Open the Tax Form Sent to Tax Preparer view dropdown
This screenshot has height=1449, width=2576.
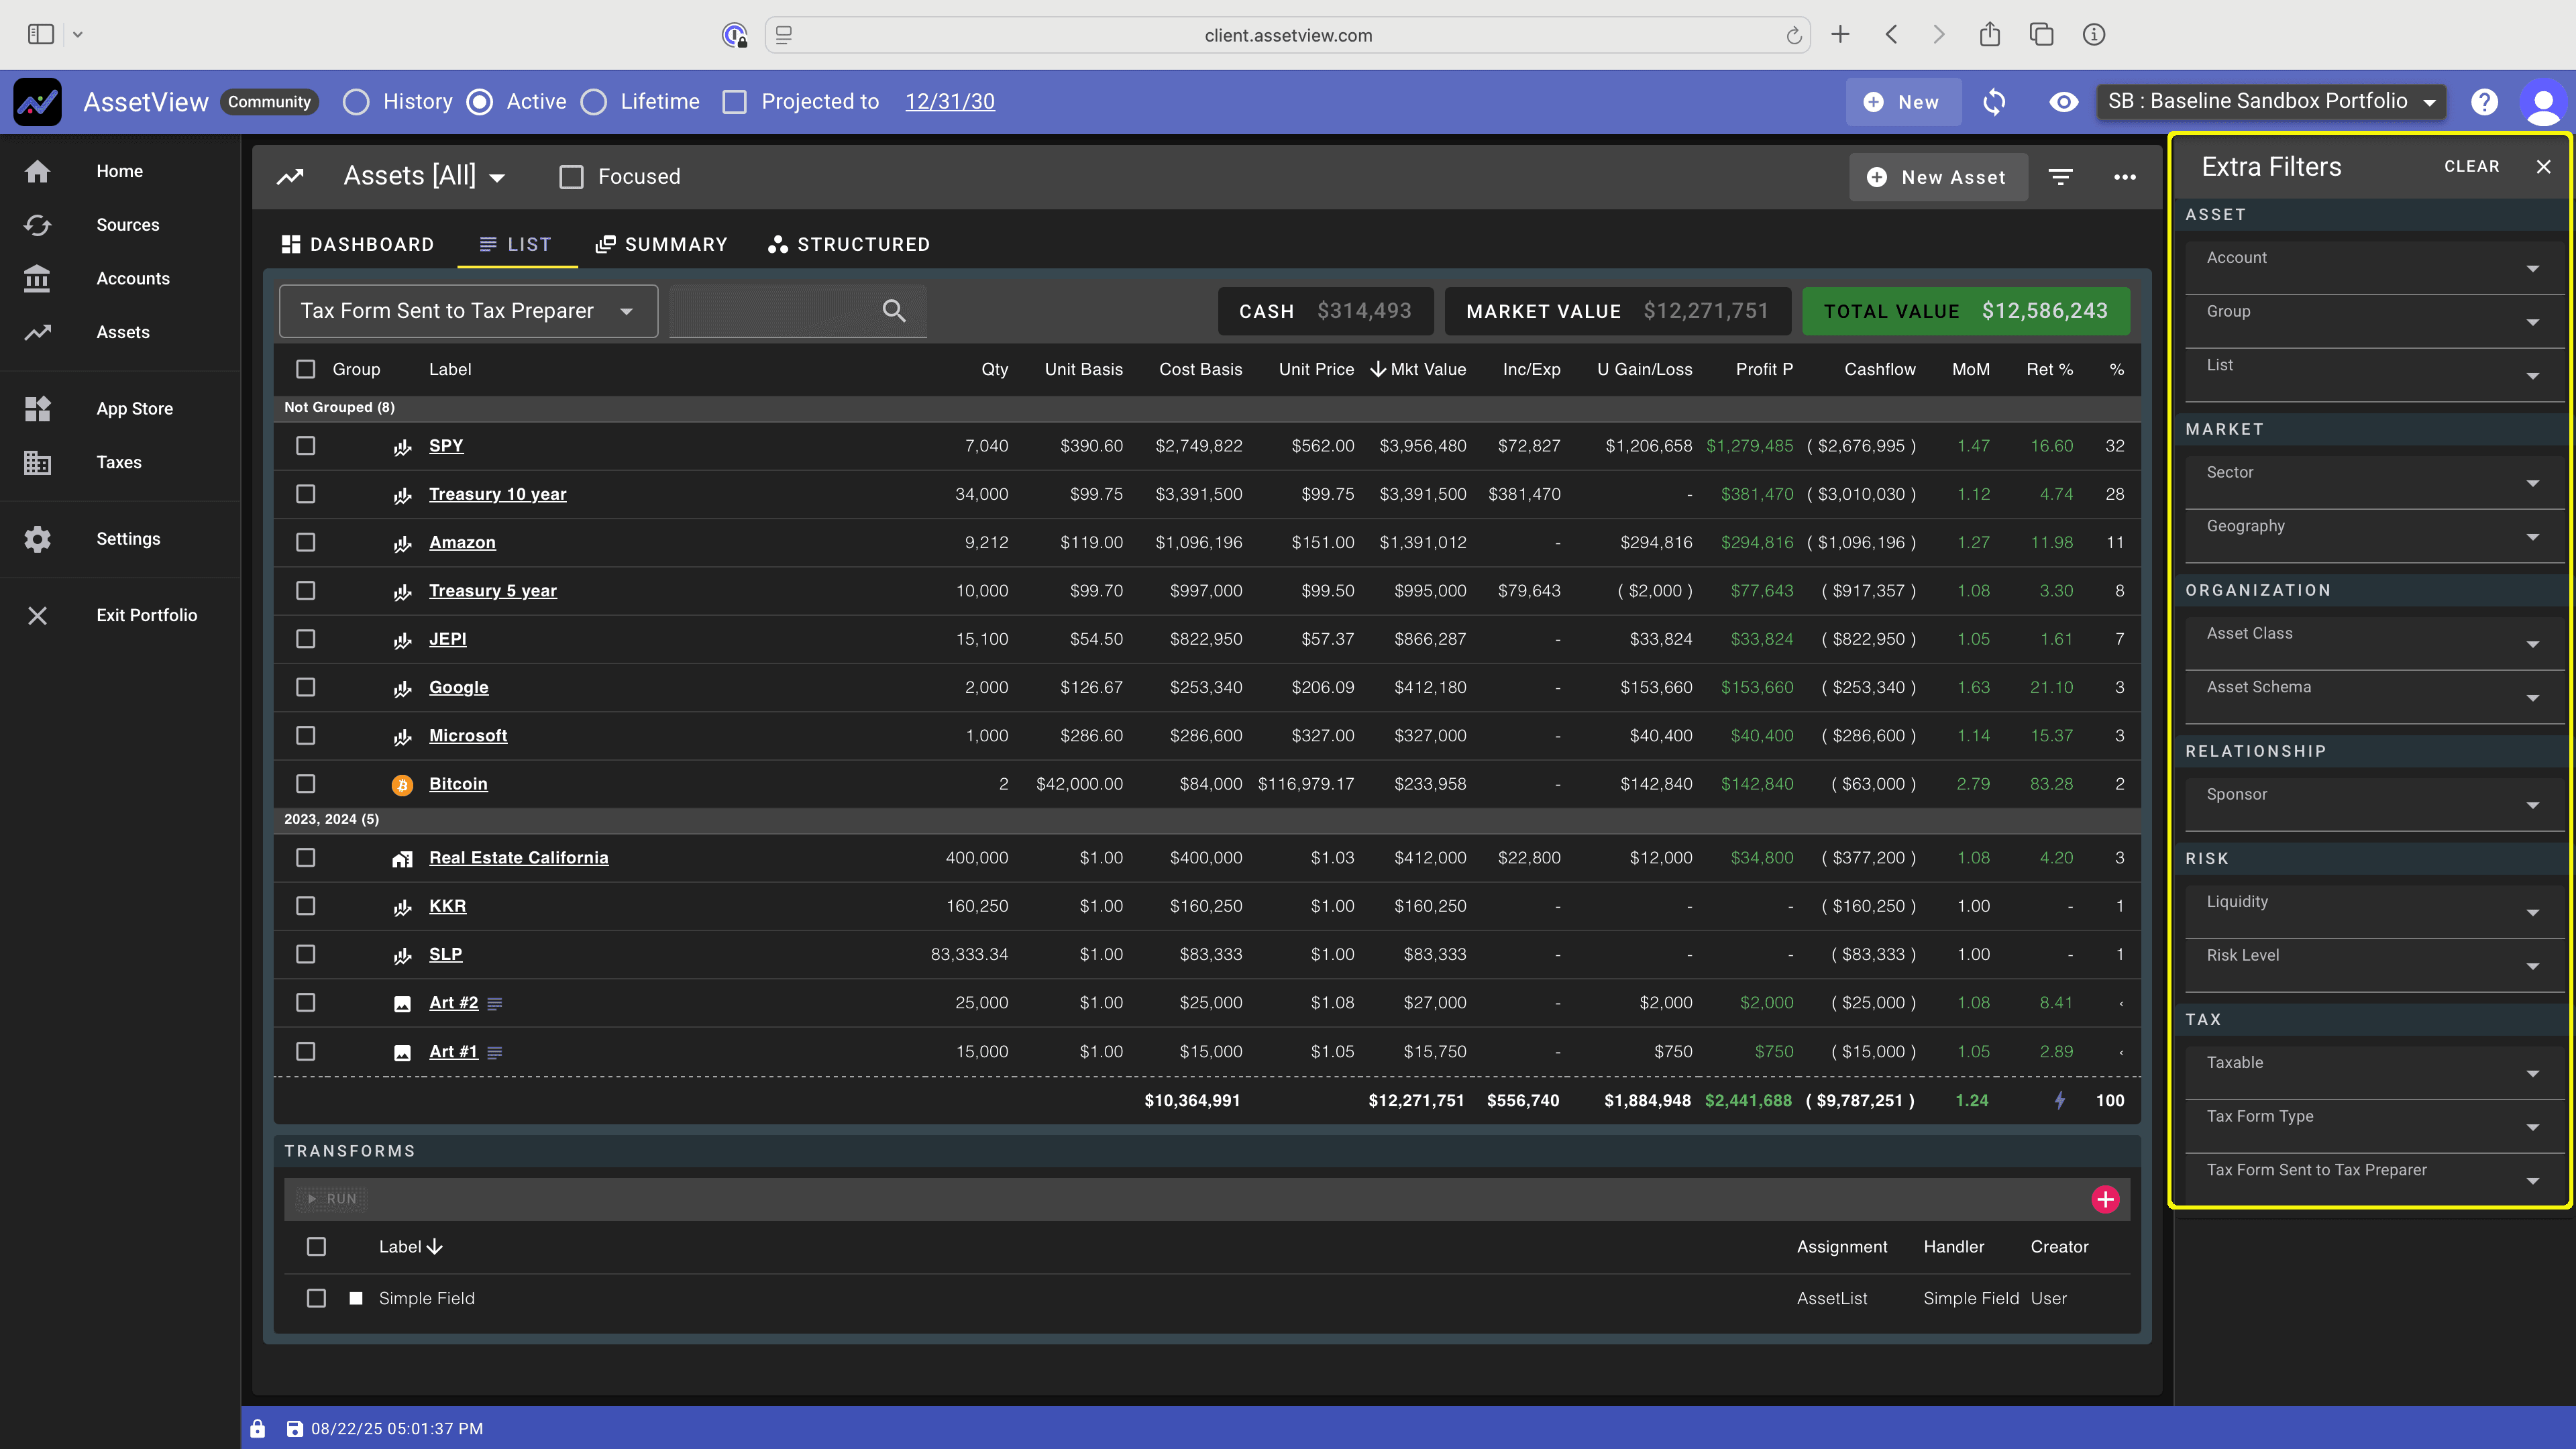tap(467, 311)
